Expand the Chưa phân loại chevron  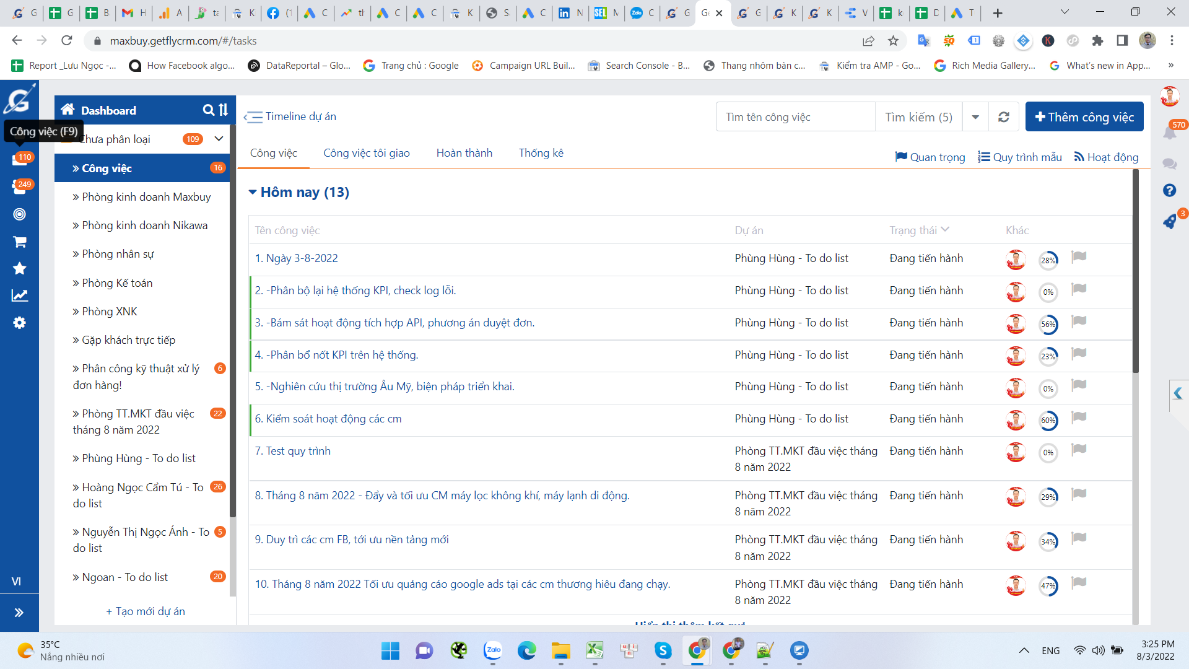(219, 139)
